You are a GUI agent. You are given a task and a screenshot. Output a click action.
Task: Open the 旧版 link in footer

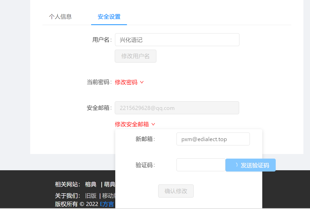91,196
